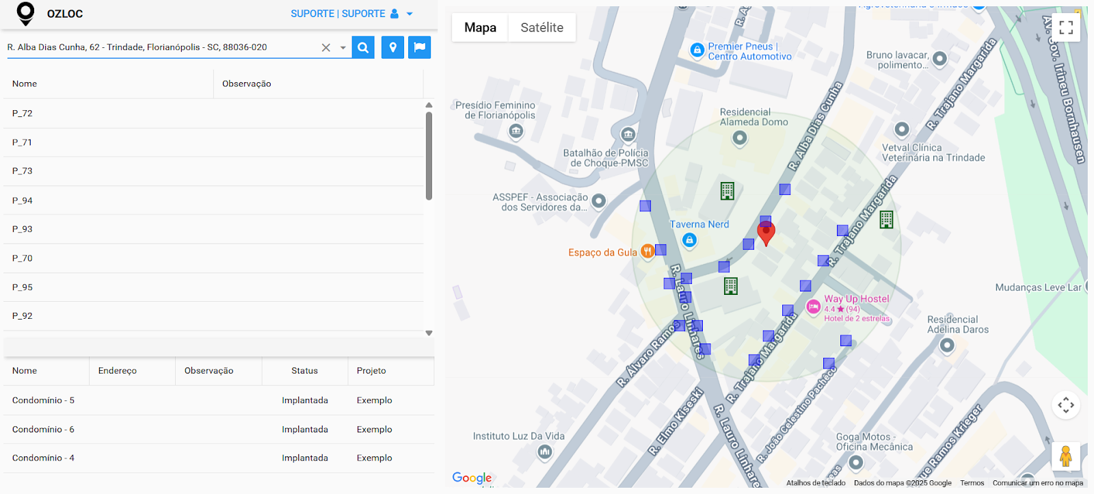Sort lower table by Status column

[305, 371]
